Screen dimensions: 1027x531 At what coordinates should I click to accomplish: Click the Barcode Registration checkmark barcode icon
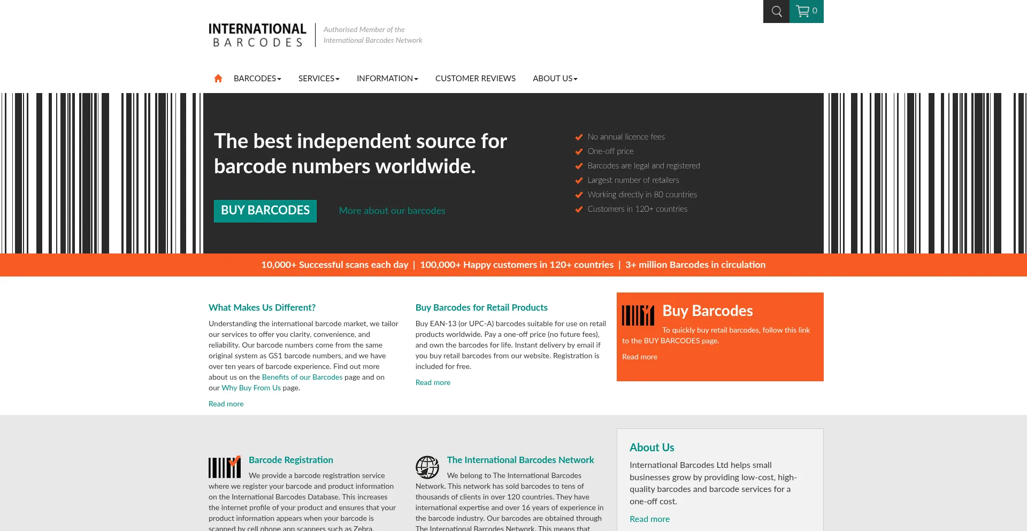pyautogui.click(x=225, y=467)
